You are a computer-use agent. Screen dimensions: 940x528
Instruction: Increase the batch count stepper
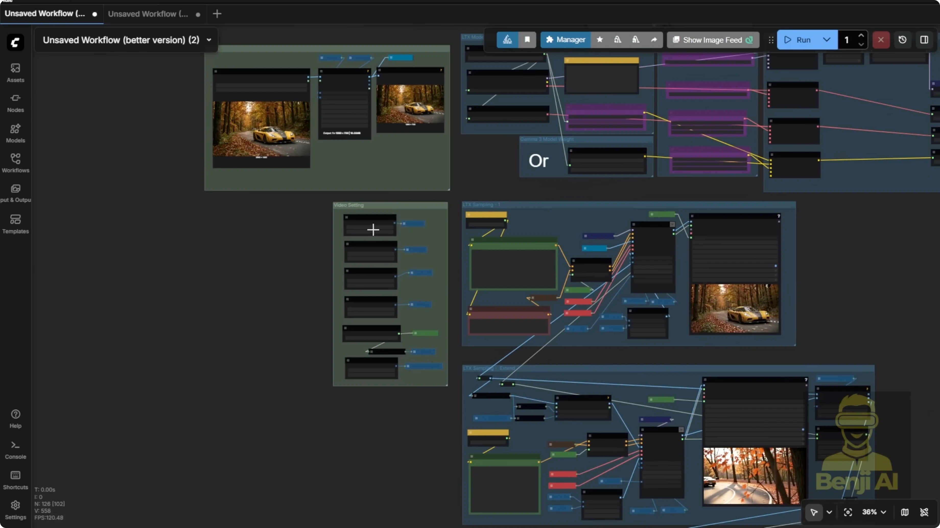tap(861, 35)
